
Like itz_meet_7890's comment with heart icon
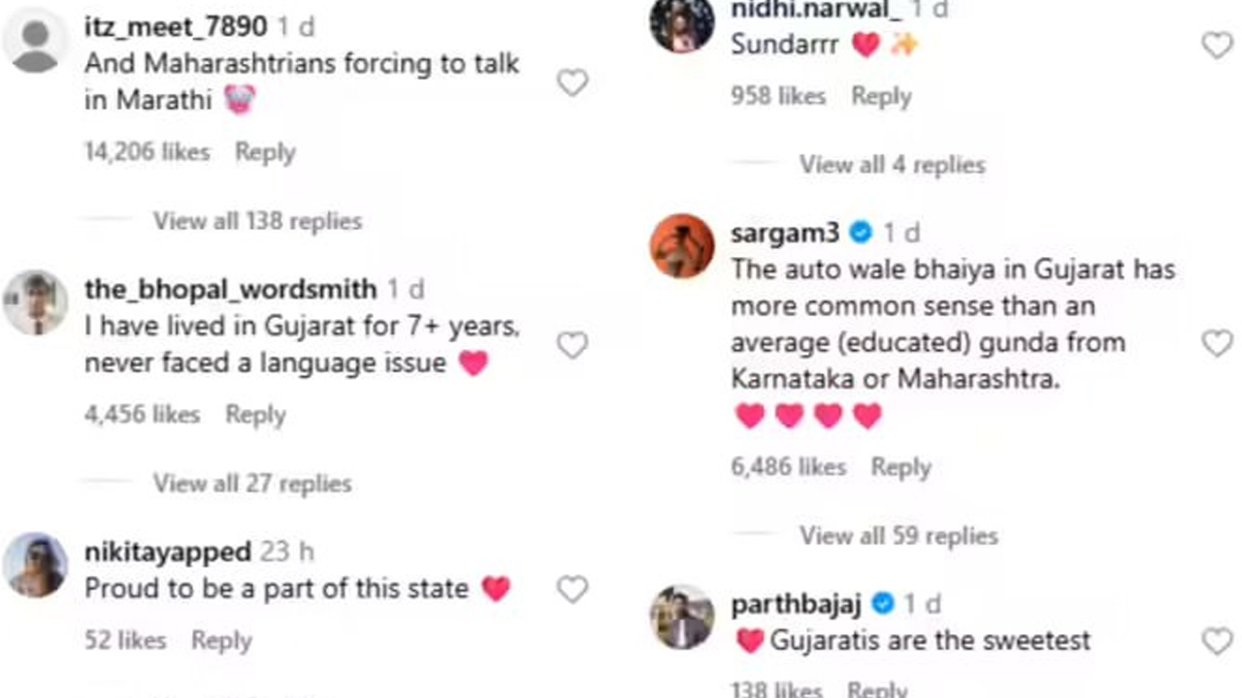coord(572,83)
